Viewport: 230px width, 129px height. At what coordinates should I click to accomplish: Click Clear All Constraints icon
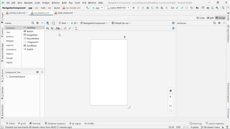(65, 28)
